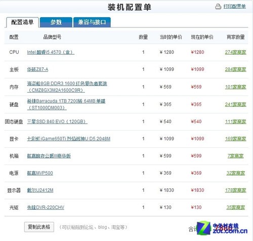Click the 当时的单价 column header
This screenshot has width=253, height=241.
pyautogui.click(x=171, y=37)
